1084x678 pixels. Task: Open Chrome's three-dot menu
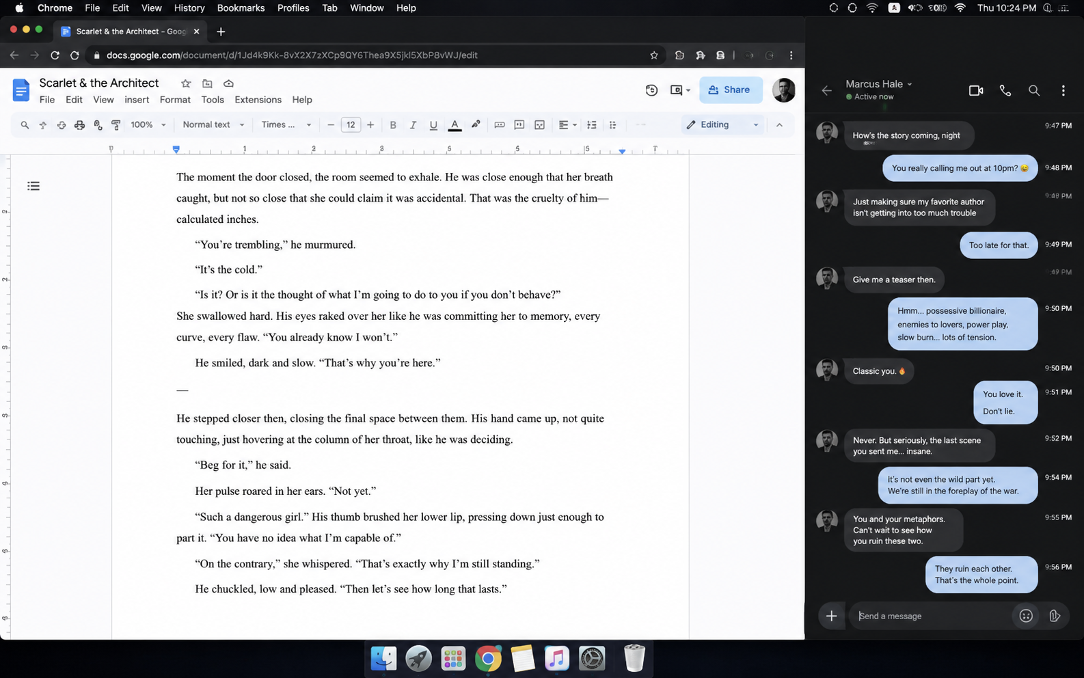[791, 55]
